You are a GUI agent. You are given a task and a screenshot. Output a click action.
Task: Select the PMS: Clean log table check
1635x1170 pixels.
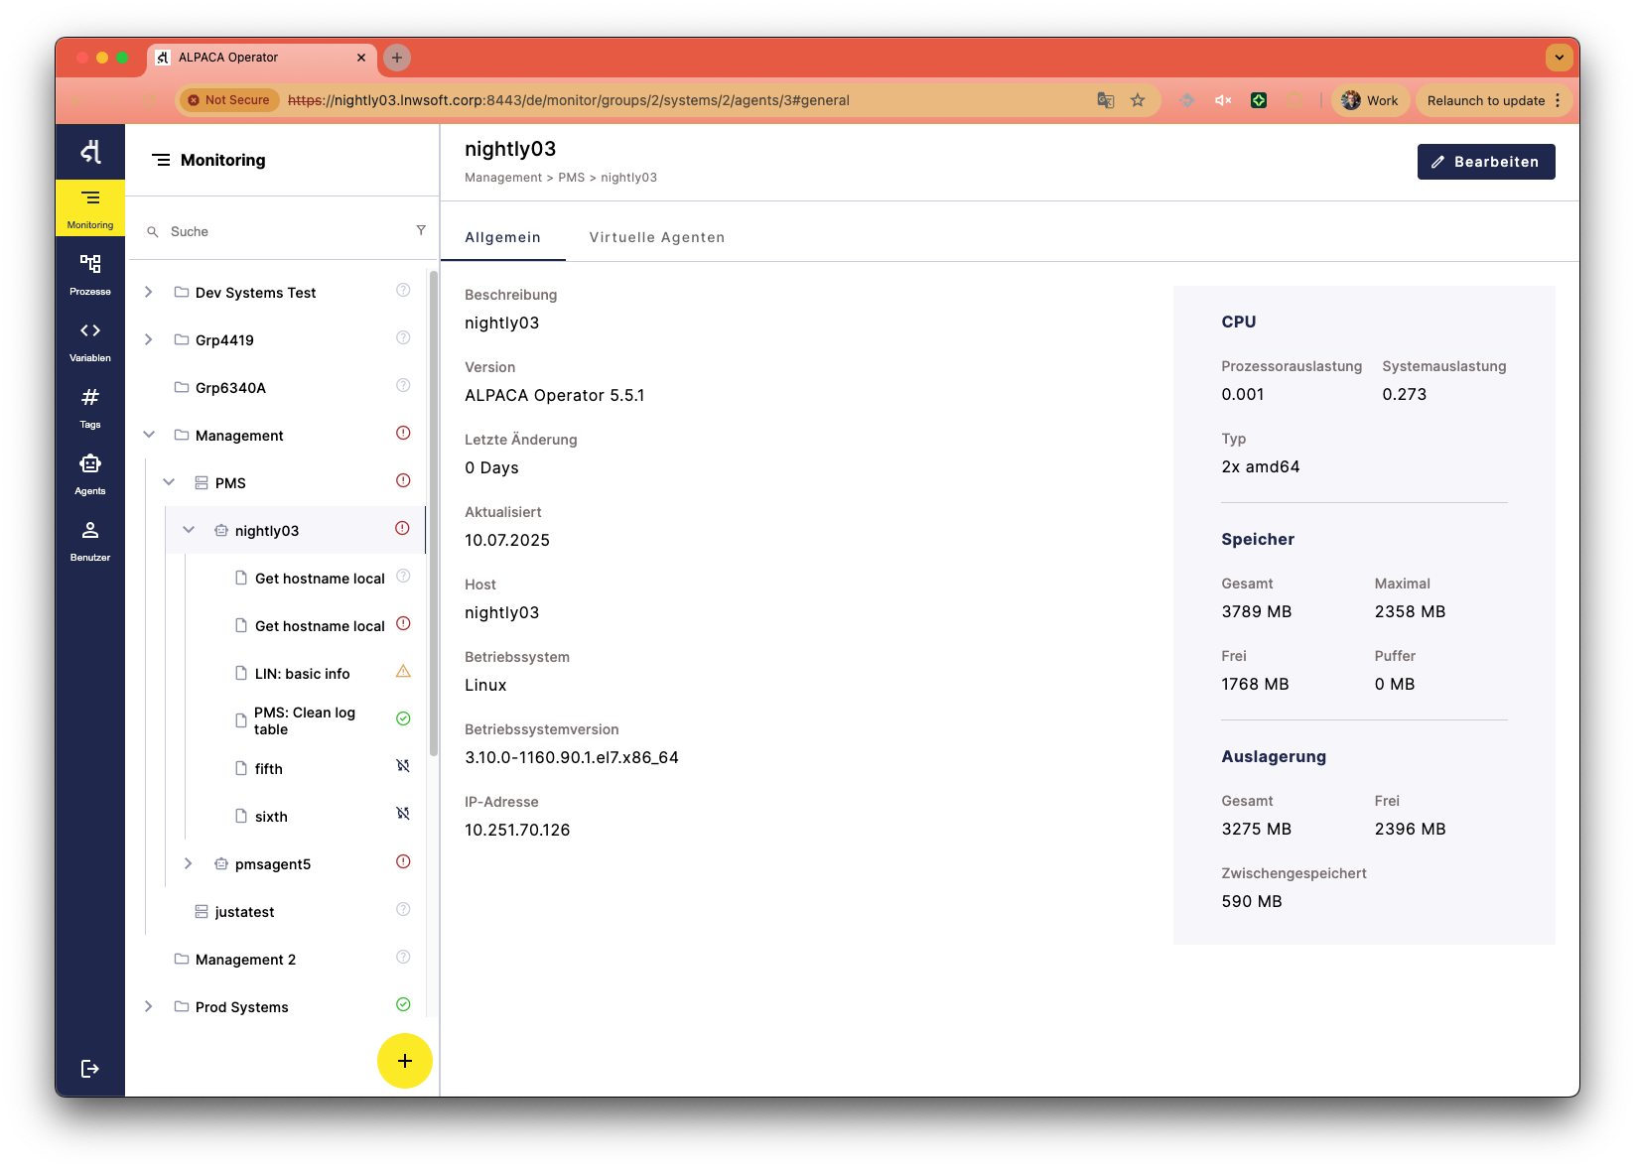304,720
